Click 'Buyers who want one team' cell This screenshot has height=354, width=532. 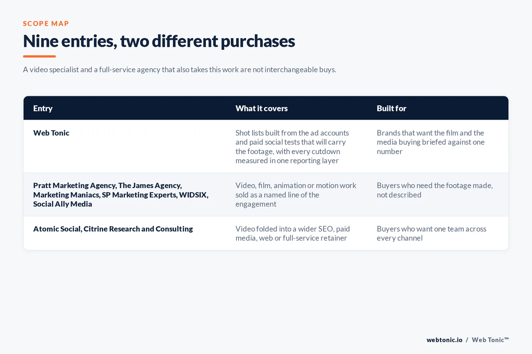[432, 233]
